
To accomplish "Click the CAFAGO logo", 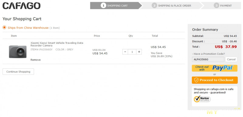I will coord(22,6).
